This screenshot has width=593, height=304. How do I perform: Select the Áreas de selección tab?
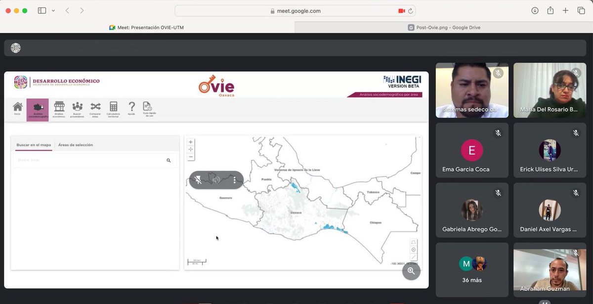76,145
